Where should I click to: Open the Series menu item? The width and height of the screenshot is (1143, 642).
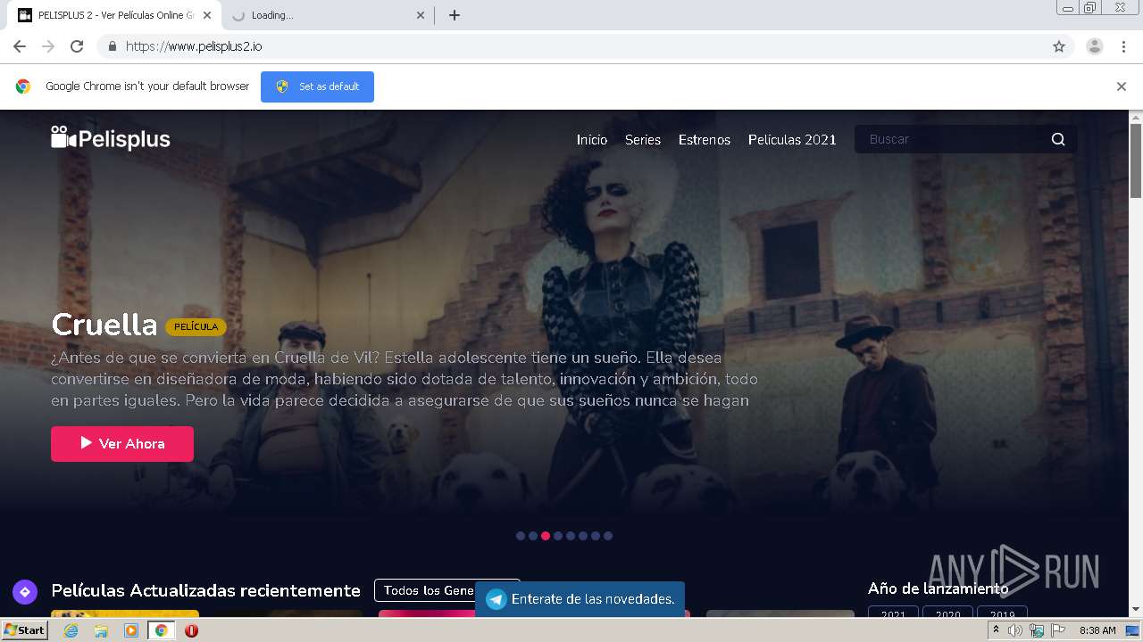[643, 139]
